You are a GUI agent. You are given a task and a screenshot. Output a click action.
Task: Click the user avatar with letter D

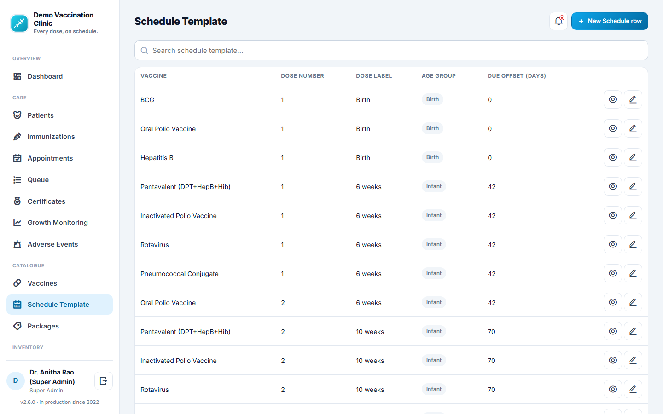16,381
